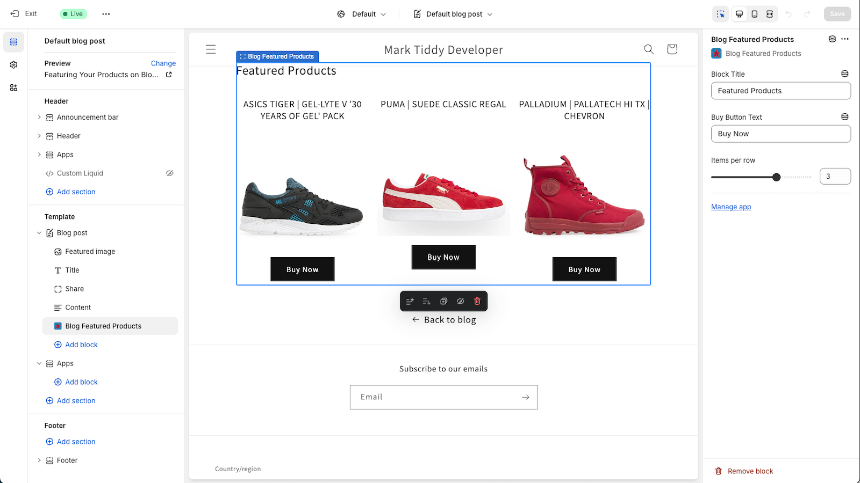The height and width of the screenshot is (483, 860).
Task: Click the Blog Featured Products block label tag
Action: click(x=277, y=56)
